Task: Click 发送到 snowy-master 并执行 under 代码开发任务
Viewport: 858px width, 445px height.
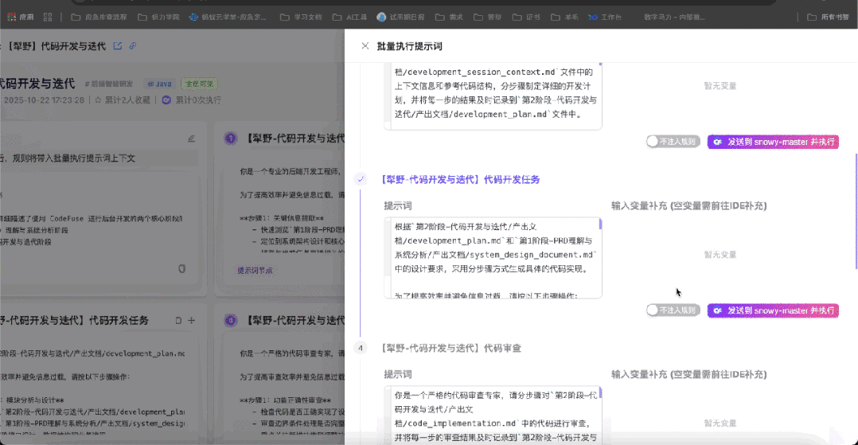Action: [x=773, y=310]
